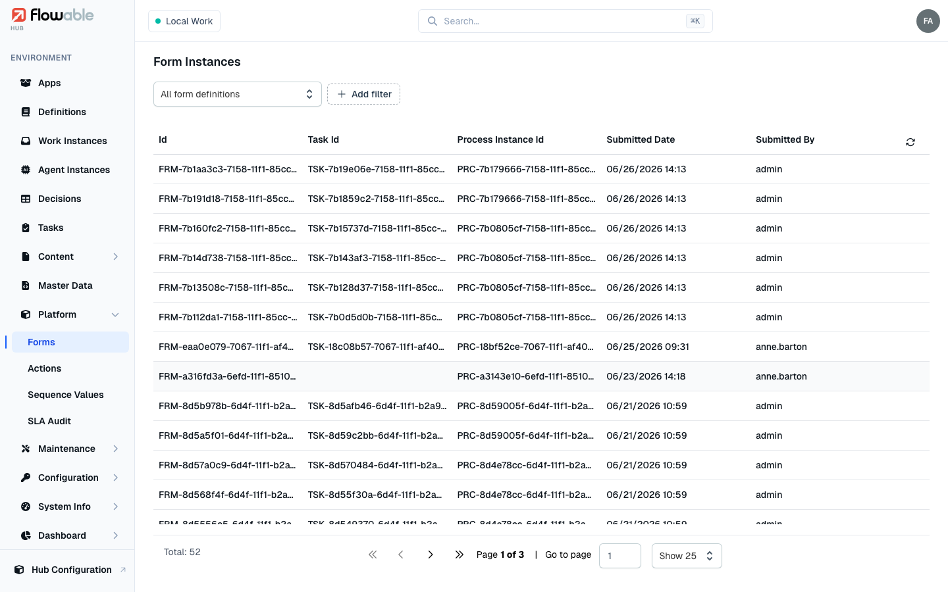Open the FA user avatar menu
This screenshot has width=948, height=592.
pos(928,21)
